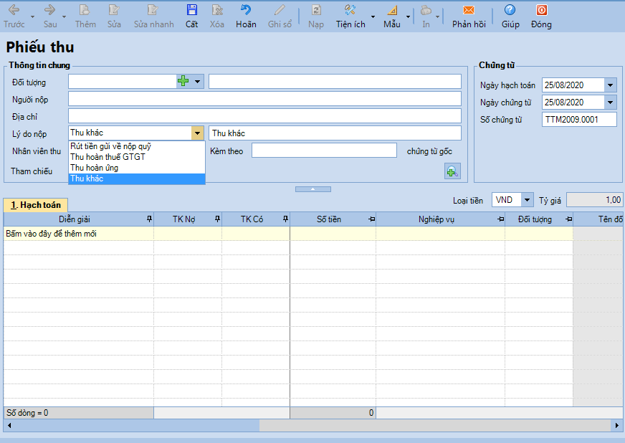
Task: Choose 'Rút tiền gửi về nộp quỹ'
Action: tap(110, 146)
